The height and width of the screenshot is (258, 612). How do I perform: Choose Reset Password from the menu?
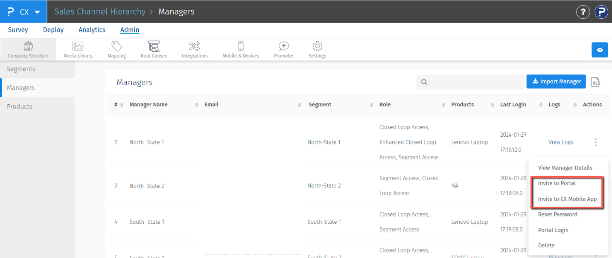pyautogui.click(x=557, y=214)
